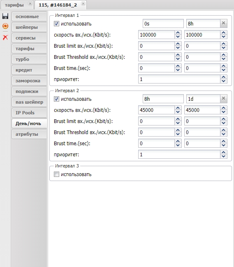
Task: Close the тарифы tab via its X
Action: coord(30,3)
